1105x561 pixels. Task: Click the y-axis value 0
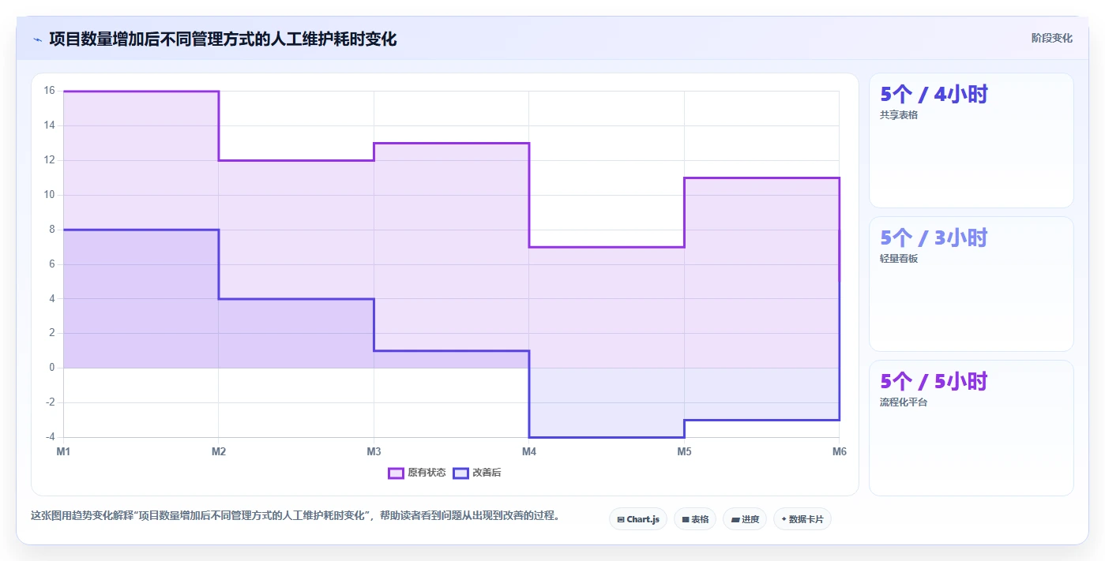point(51,368)
